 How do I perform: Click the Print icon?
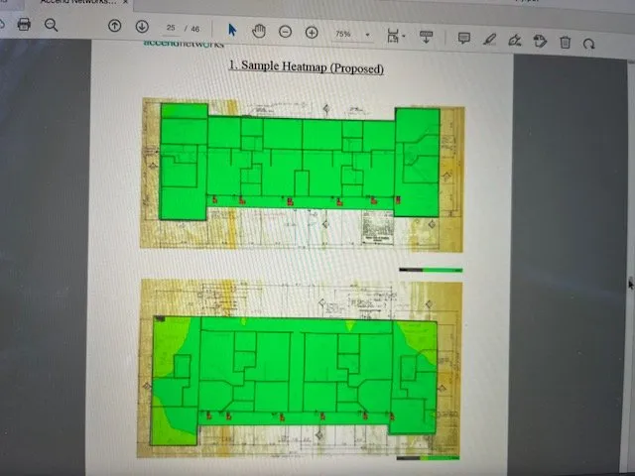(24, 25)
